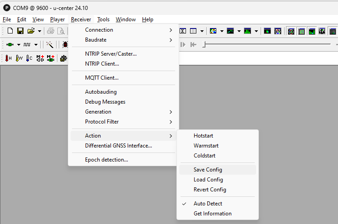This screenshot has width=338, height=224.
Task: Select Revert Config menu entry
Action: click(x=218, y=190)
